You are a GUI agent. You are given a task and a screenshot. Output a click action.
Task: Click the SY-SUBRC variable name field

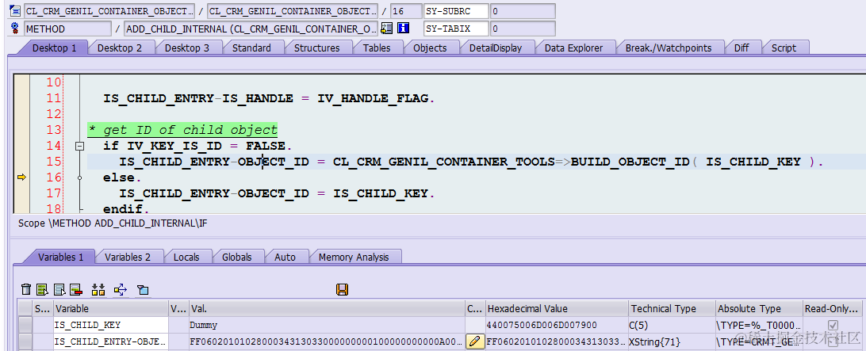456,11
